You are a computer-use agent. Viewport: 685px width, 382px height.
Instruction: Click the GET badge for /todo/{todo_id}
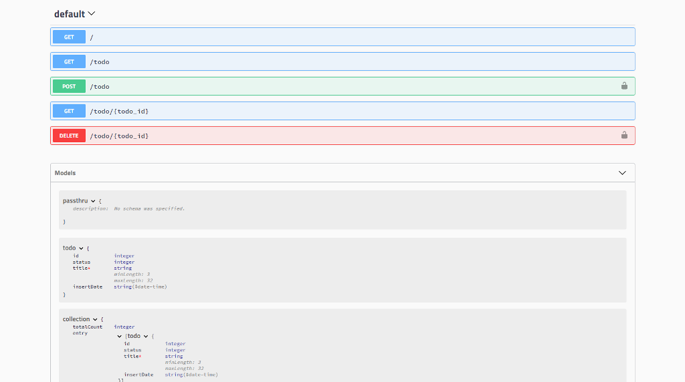point(69,111)
